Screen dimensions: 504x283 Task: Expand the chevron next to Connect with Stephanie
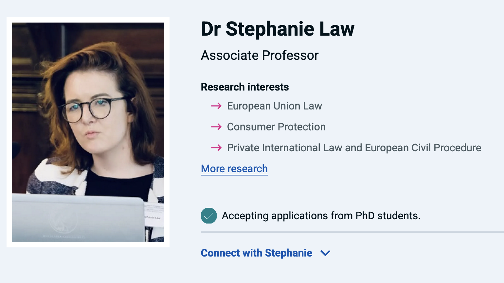click(x=325, y=253)
